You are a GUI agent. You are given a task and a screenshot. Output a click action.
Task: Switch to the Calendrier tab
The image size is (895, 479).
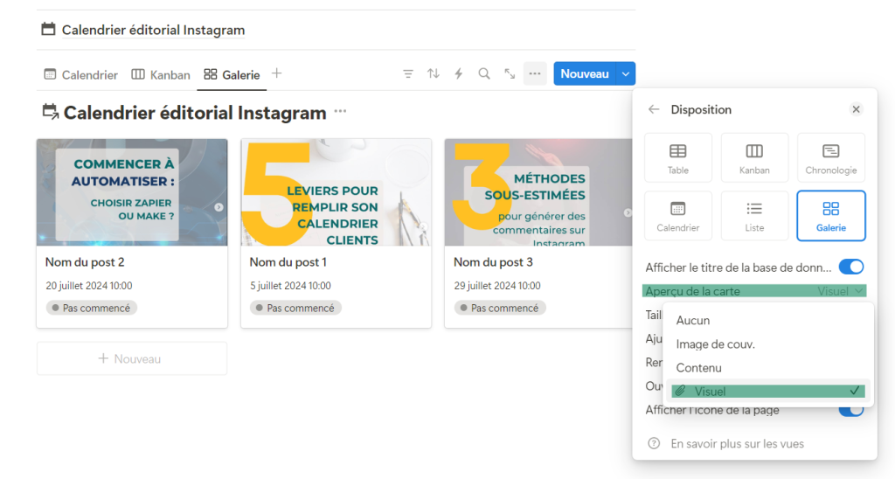coord(81,75)
